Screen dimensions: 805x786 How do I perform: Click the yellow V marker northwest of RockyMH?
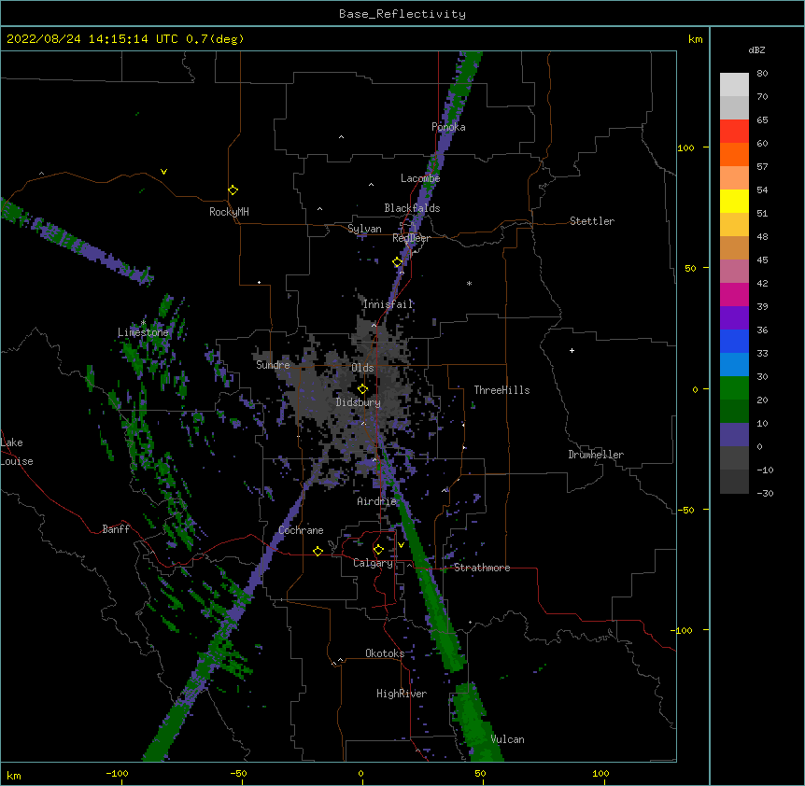(163, 172)
